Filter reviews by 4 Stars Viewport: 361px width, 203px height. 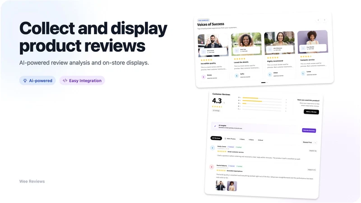click(x=251, y=140)
